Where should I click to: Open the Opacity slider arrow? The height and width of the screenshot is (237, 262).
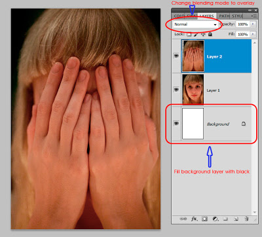[x=253, y=24]
